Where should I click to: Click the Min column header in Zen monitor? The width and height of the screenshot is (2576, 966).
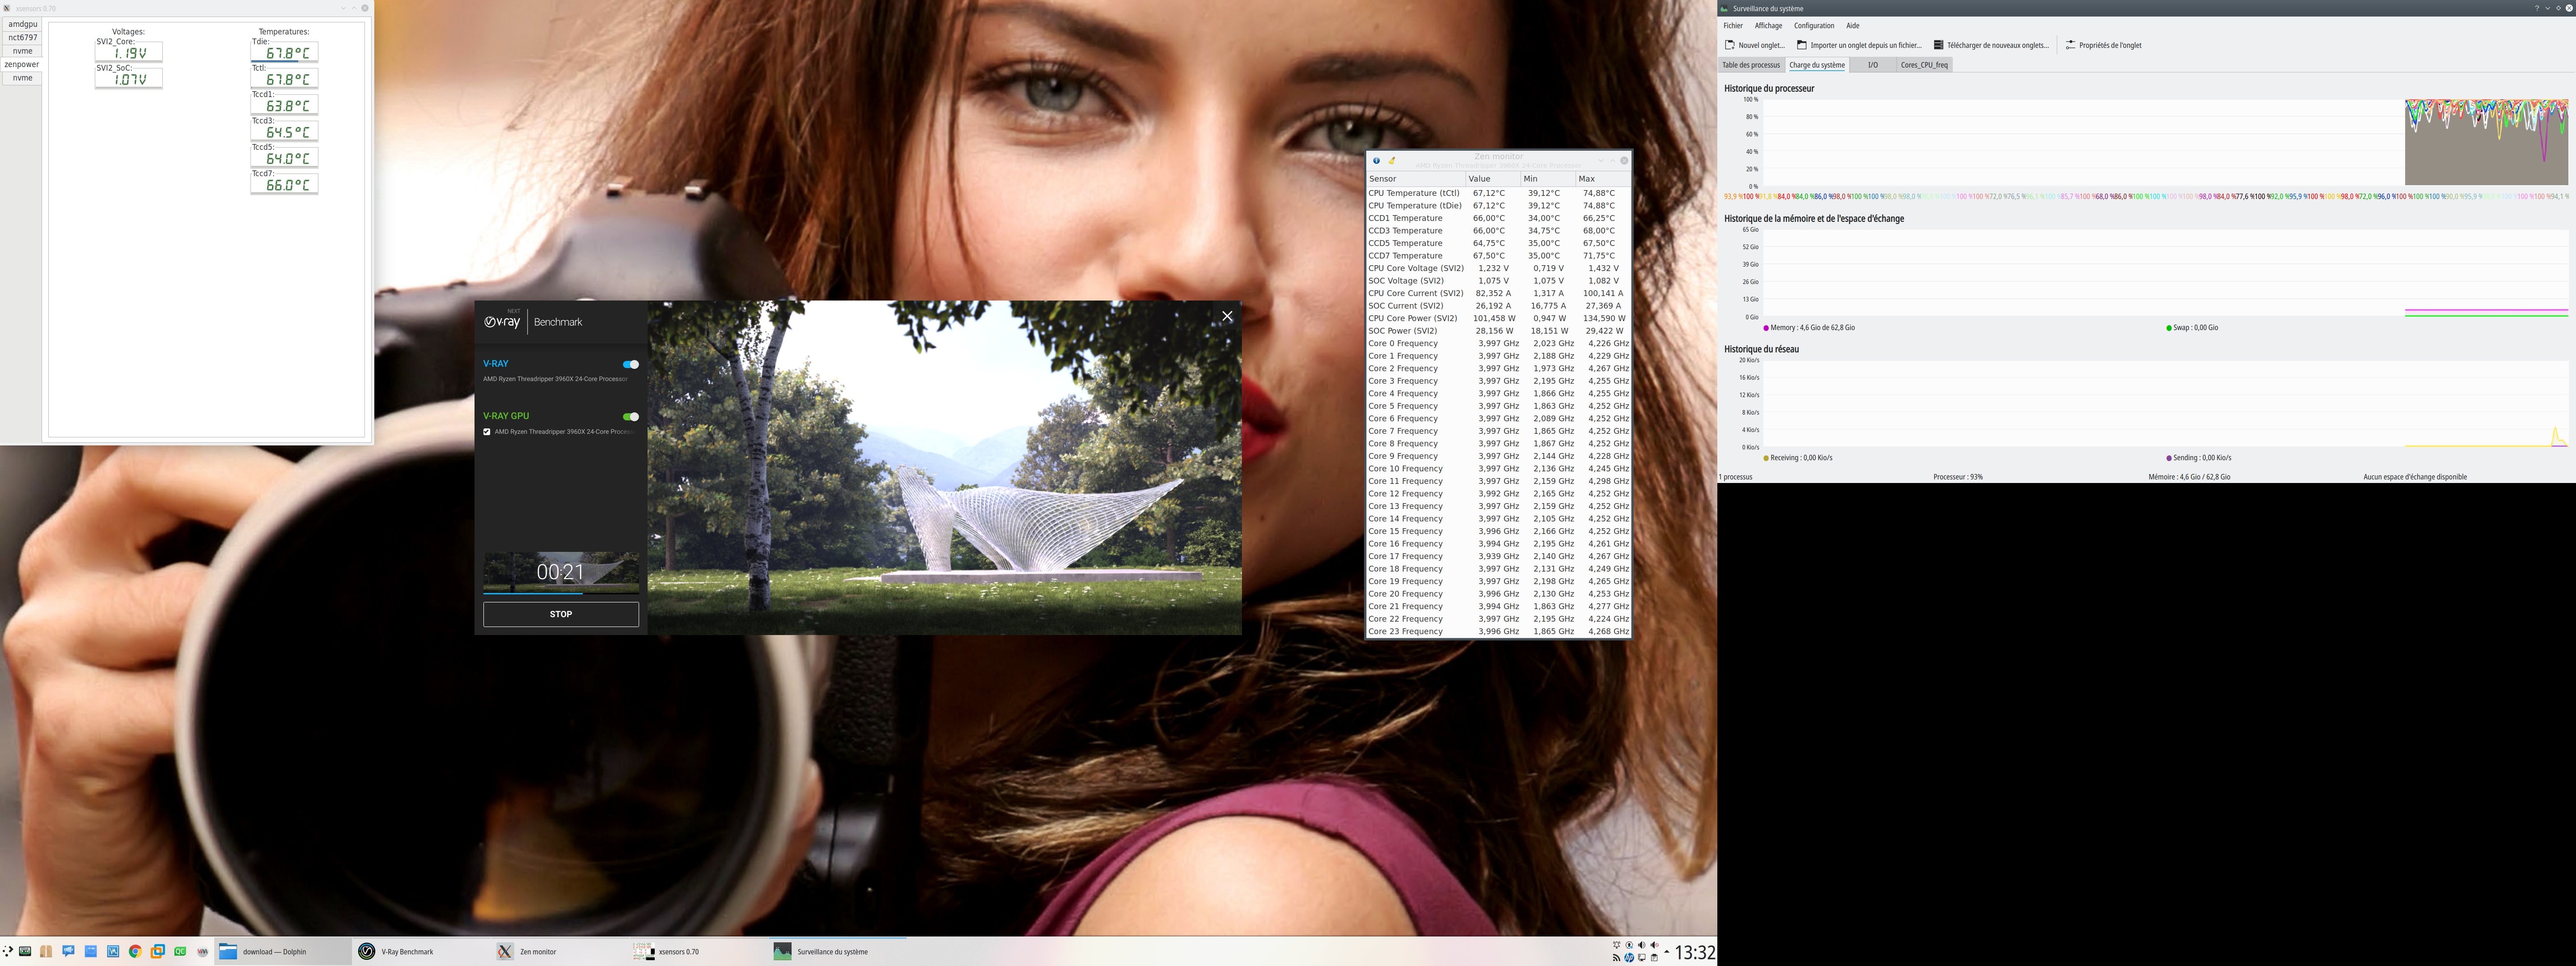click(1547, 179)
